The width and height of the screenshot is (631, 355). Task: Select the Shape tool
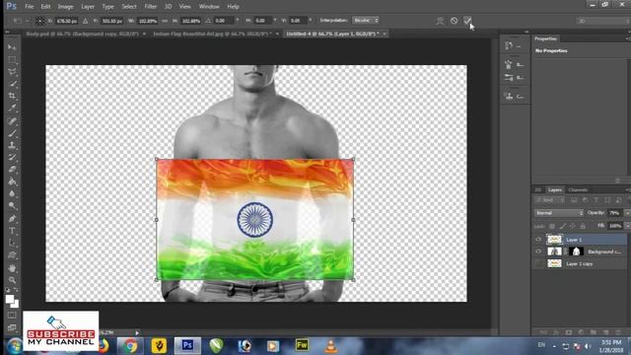pyautogui.click(x=12, y=255)
